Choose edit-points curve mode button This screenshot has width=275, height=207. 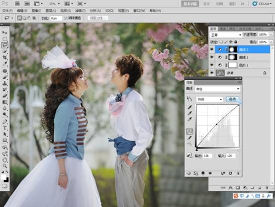(x=189, y=132)
